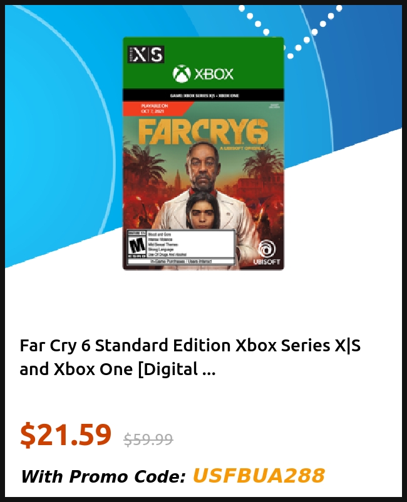This screenshot has width=407, height=502.
Task: Click the $21.59 sale price
Action: coord(66,434)
